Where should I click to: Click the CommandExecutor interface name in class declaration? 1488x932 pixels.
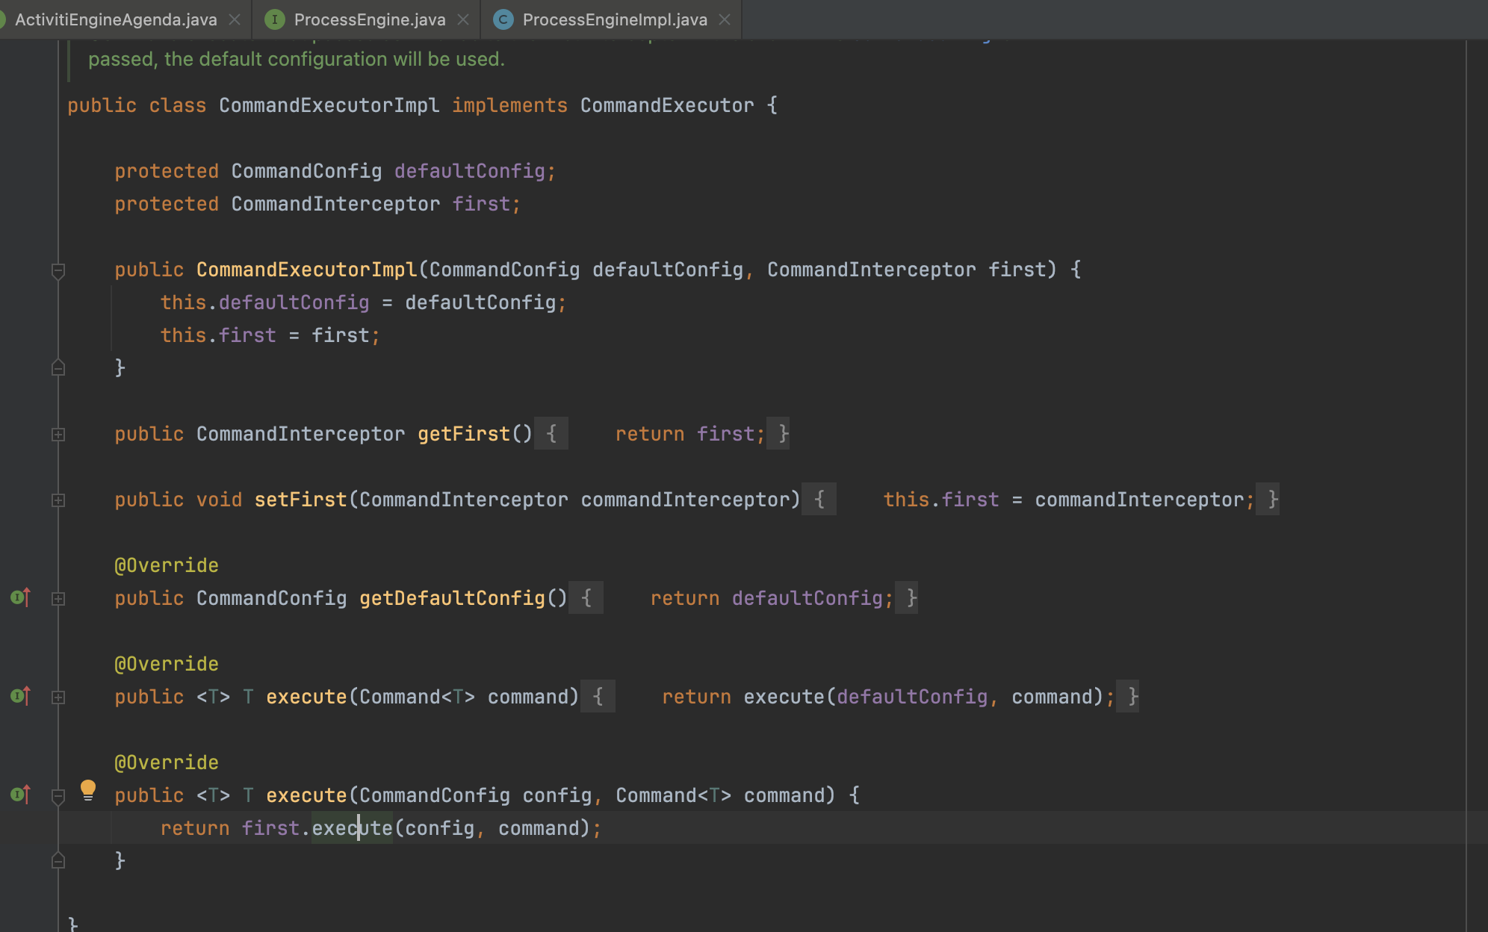click(666, 105)
